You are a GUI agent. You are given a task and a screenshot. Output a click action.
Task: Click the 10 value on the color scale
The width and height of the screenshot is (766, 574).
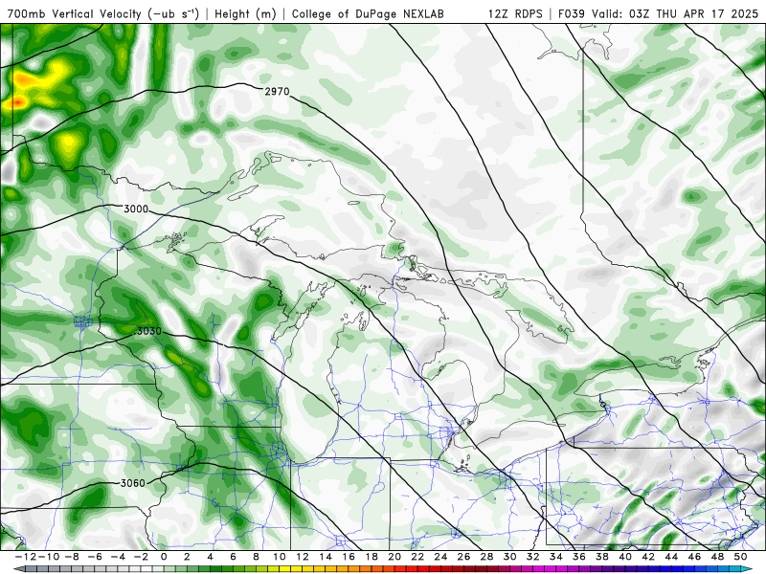(x=279, y=557)
